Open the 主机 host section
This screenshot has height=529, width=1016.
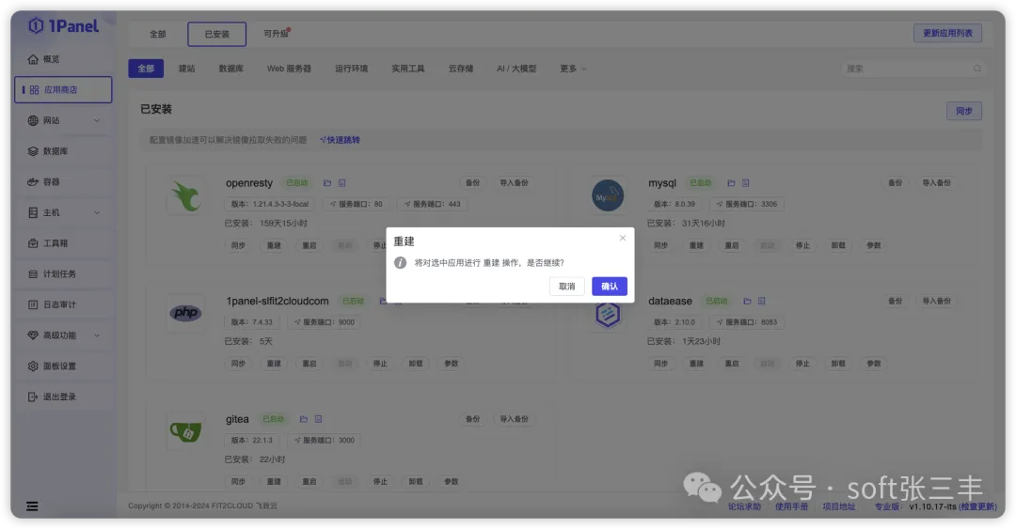[52, 212]
